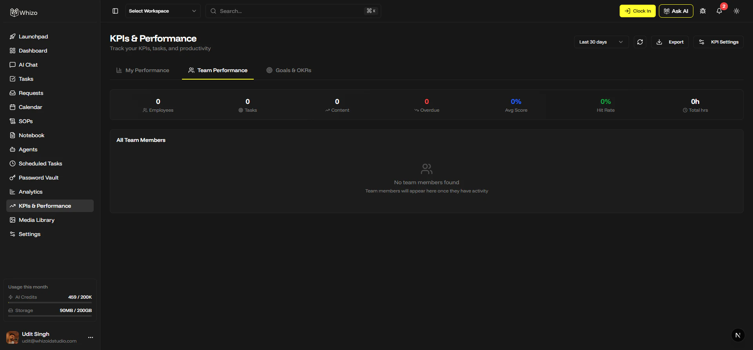The image size is (753, 350).
Task: Open the Whizo logo home
Action: click(x=24, y=13)
